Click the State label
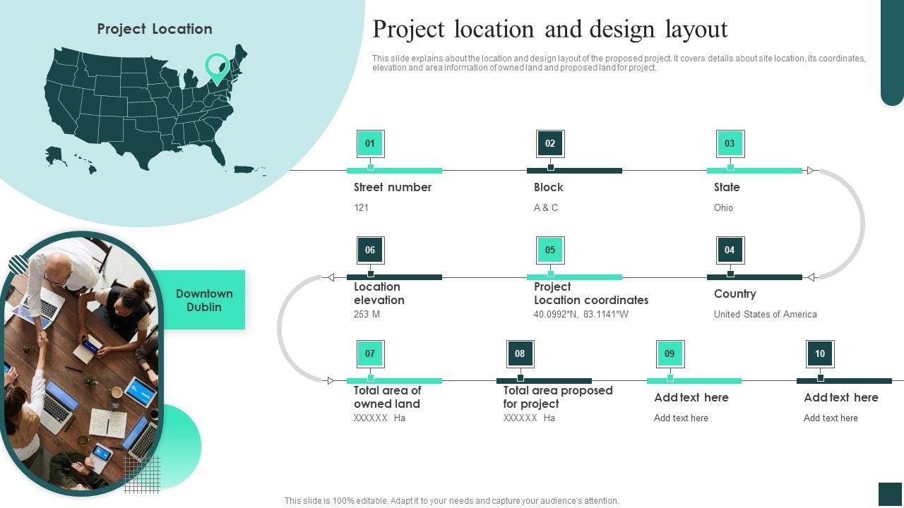The image size is (904, 508). pyautogui.click(x=727, y=187)
